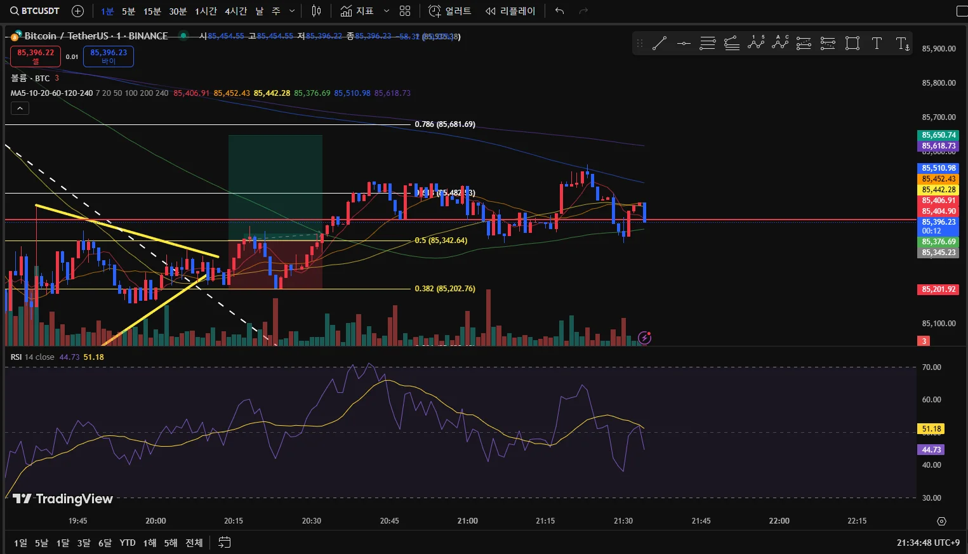Add a comparison symbol with the plus icon
Image resolution: width=968 pixels, height=554 pixels.
point(77,11)
